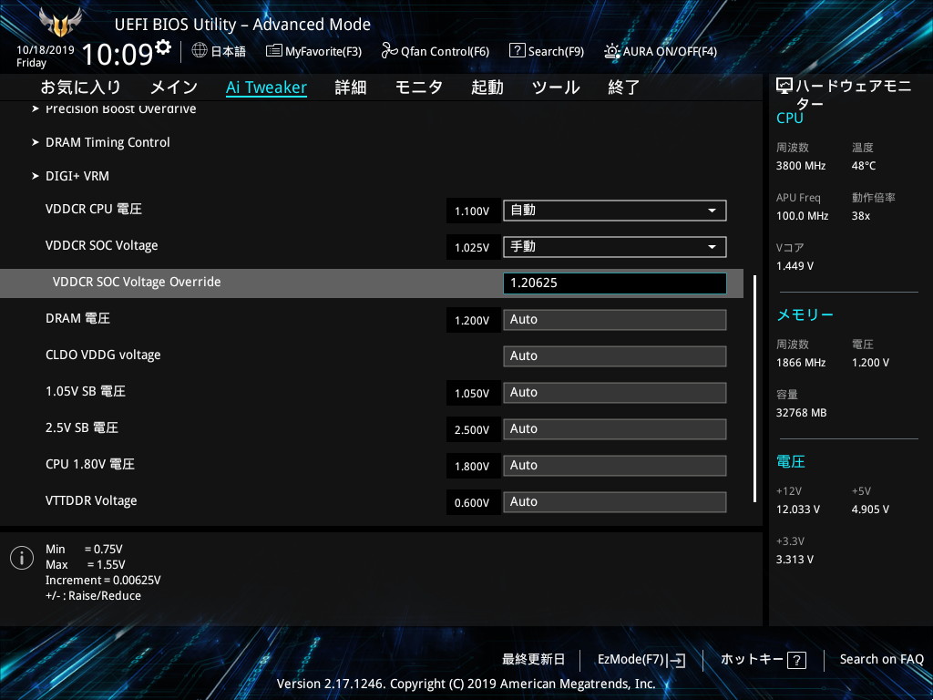
Task: Switch to モニタ tab
Action: tap(419, 87)
